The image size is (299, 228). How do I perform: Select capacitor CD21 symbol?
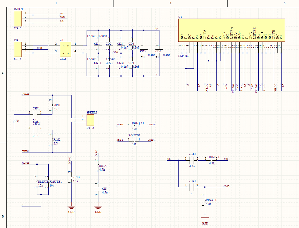point(109,63)
